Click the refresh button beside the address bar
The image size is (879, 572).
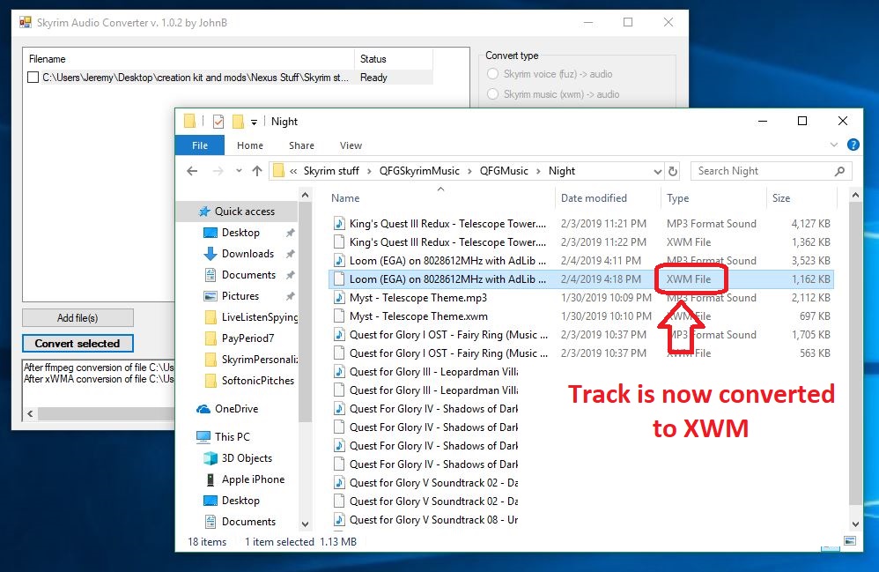click(674, 171)
